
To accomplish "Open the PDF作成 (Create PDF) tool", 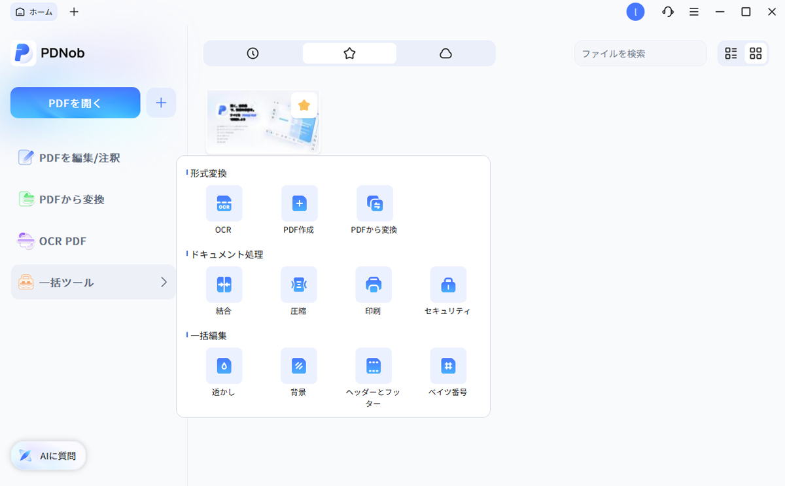I will coord(299,203).
